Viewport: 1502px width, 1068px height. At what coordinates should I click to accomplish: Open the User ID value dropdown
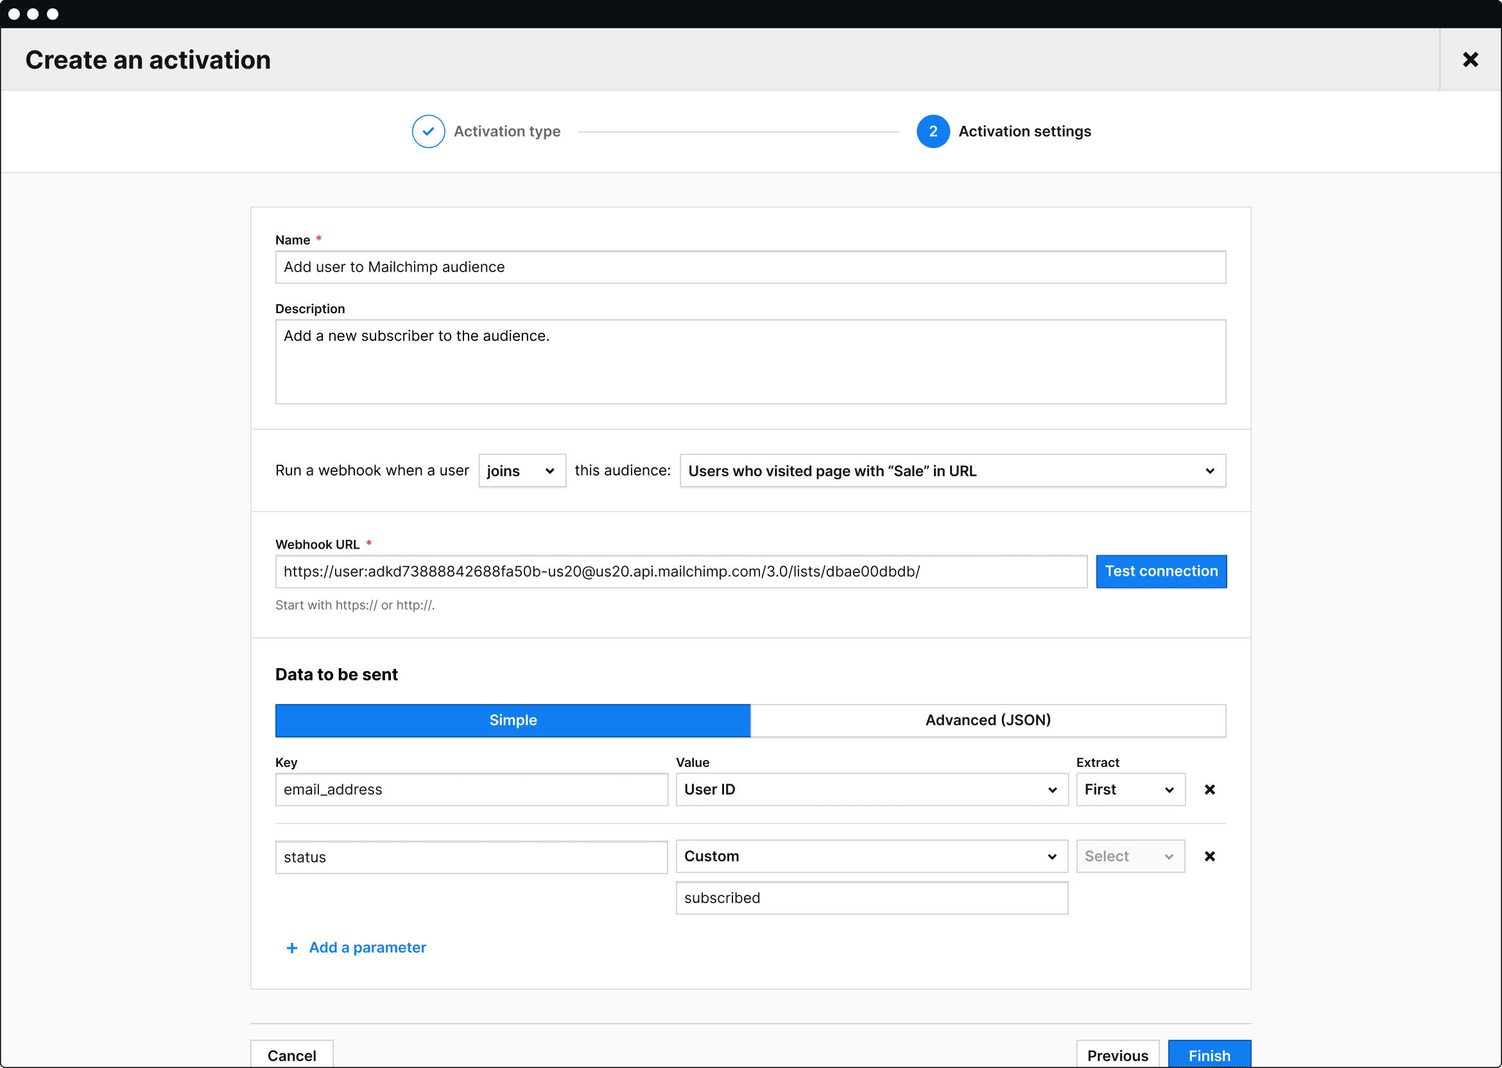pos(870,789)
